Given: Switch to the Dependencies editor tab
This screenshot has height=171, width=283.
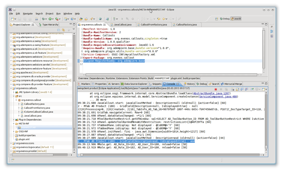Looking at the screenshot, I should 97,78.
